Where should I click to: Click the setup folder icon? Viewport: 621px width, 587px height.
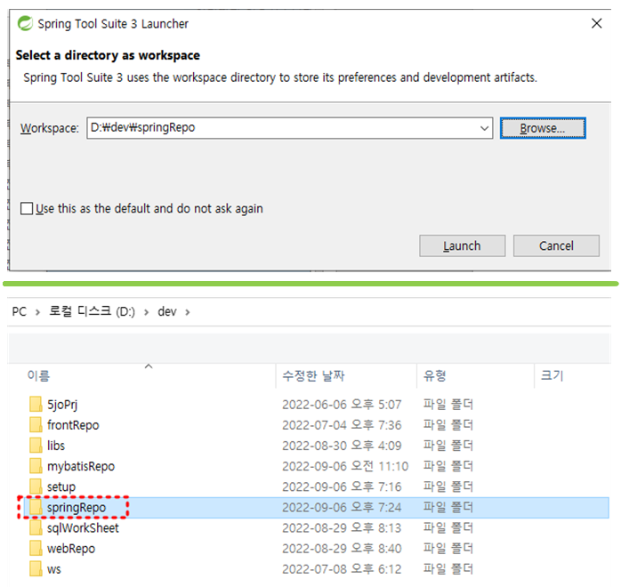pos(36,486)
